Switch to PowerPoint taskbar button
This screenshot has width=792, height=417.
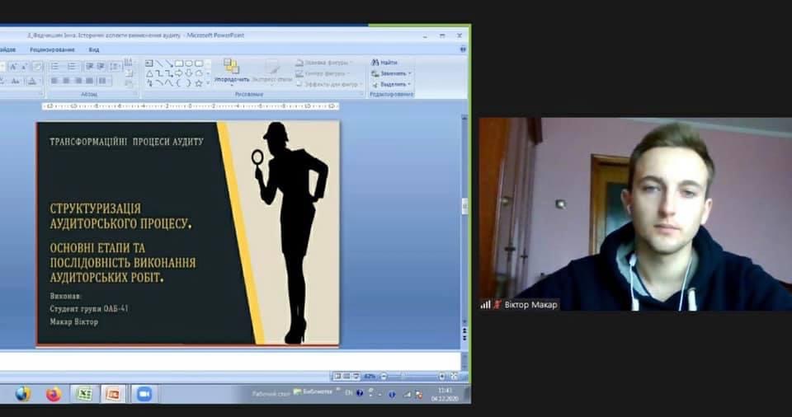[113, 394]
